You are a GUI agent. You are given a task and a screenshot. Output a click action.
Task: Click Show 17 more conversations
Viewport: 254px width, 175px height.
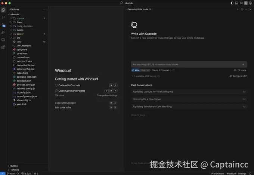[139, 115]
